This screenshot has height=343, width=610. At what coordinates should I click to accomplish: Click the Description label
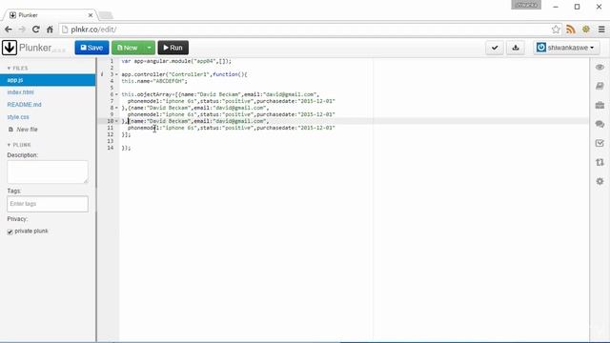(x=23, y=154)
